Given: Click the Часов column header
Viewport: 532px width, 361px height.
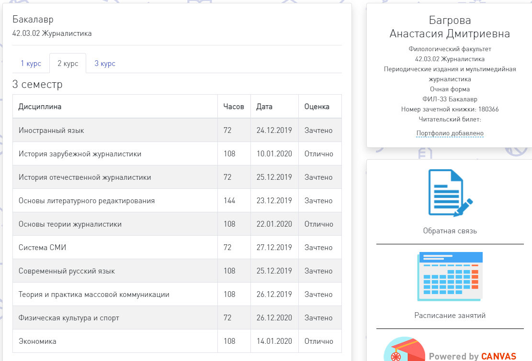Looking at the screenshot, I should (x=234, y=107).
